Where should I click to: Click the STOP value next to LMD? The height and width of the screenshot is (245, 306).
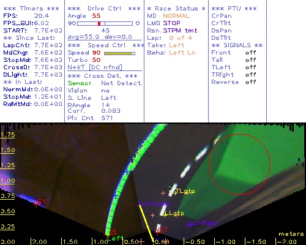[x=171, y=23]
